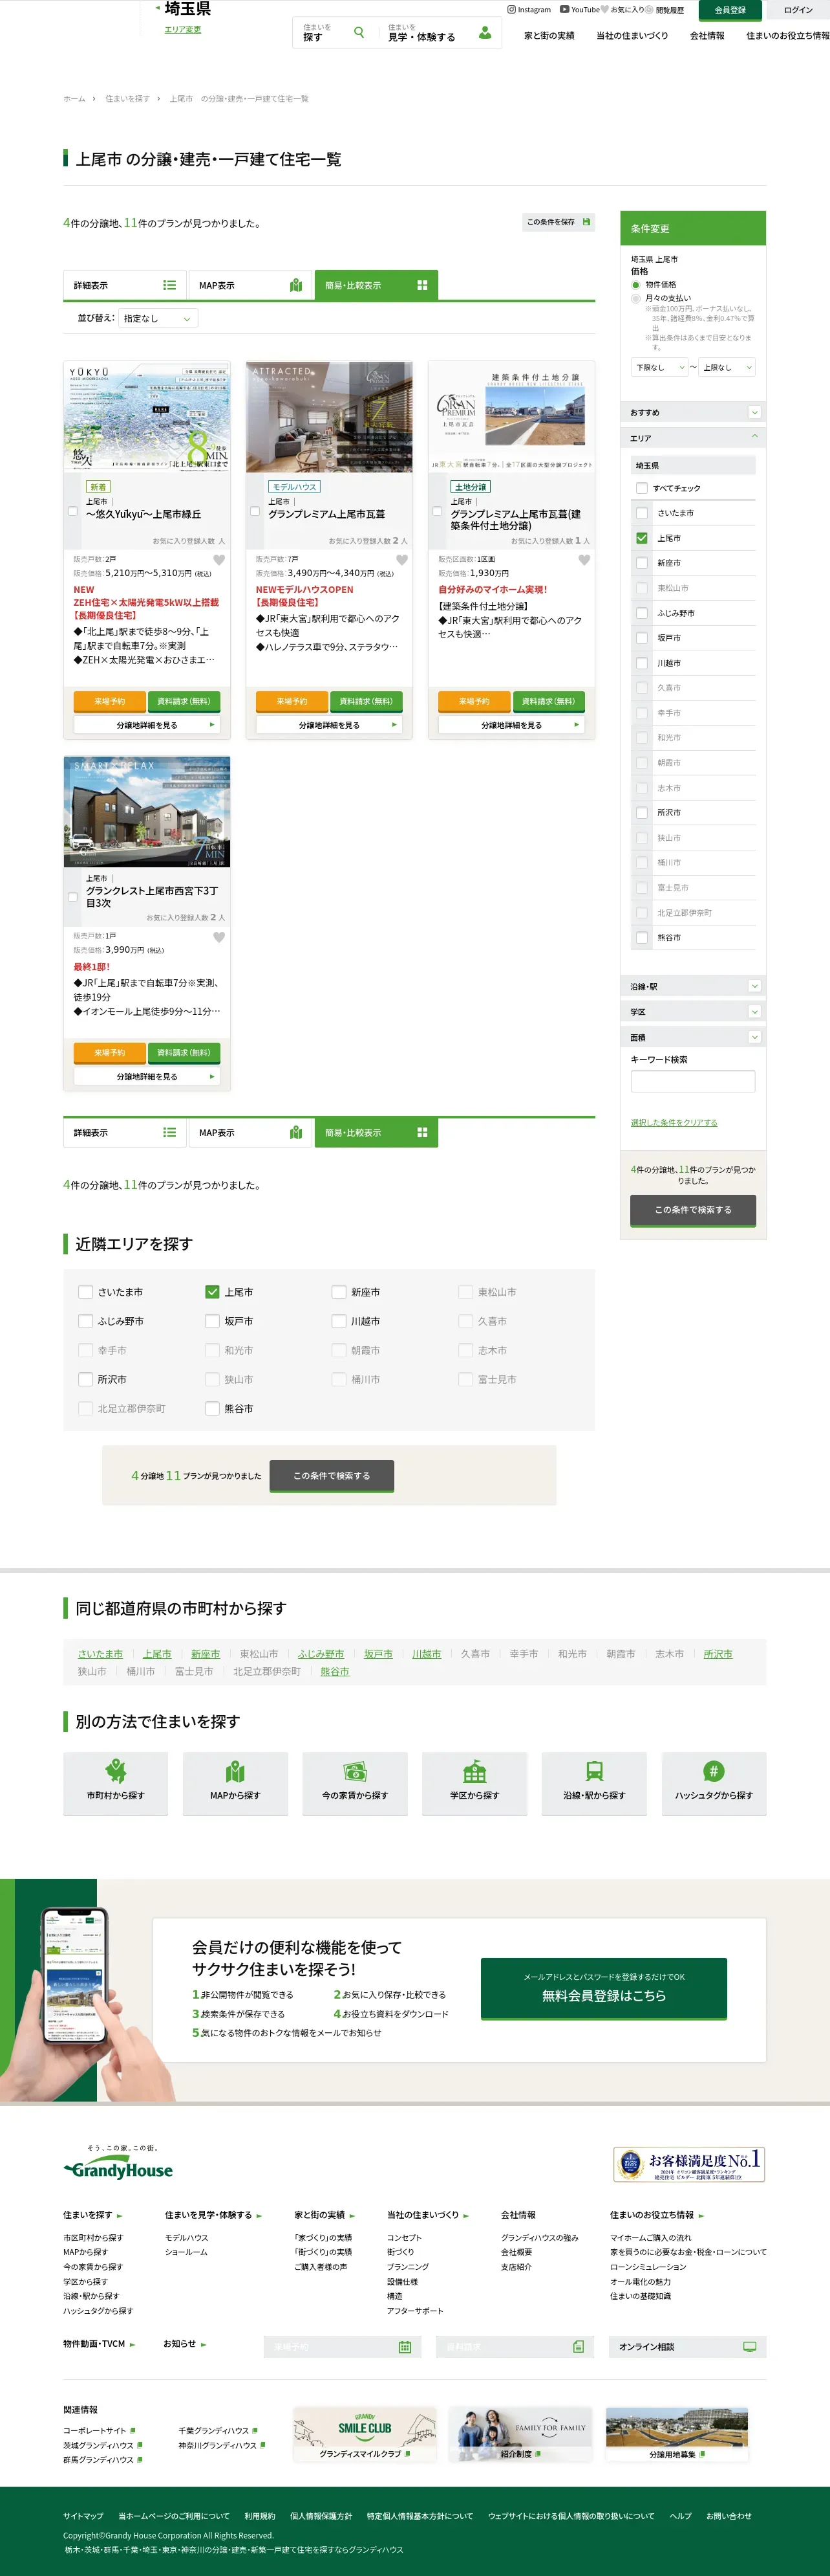This screenshot has height=2576, width=830.
Task: Click the save icon on この条件を保存
Action: pos(586,222)
